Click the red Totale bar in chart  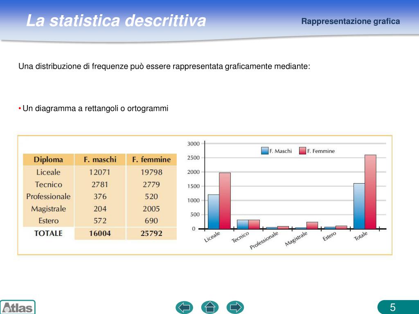click(370, 192)
